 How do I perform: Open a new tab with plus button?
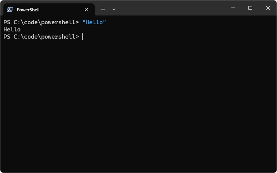point(103,9)
